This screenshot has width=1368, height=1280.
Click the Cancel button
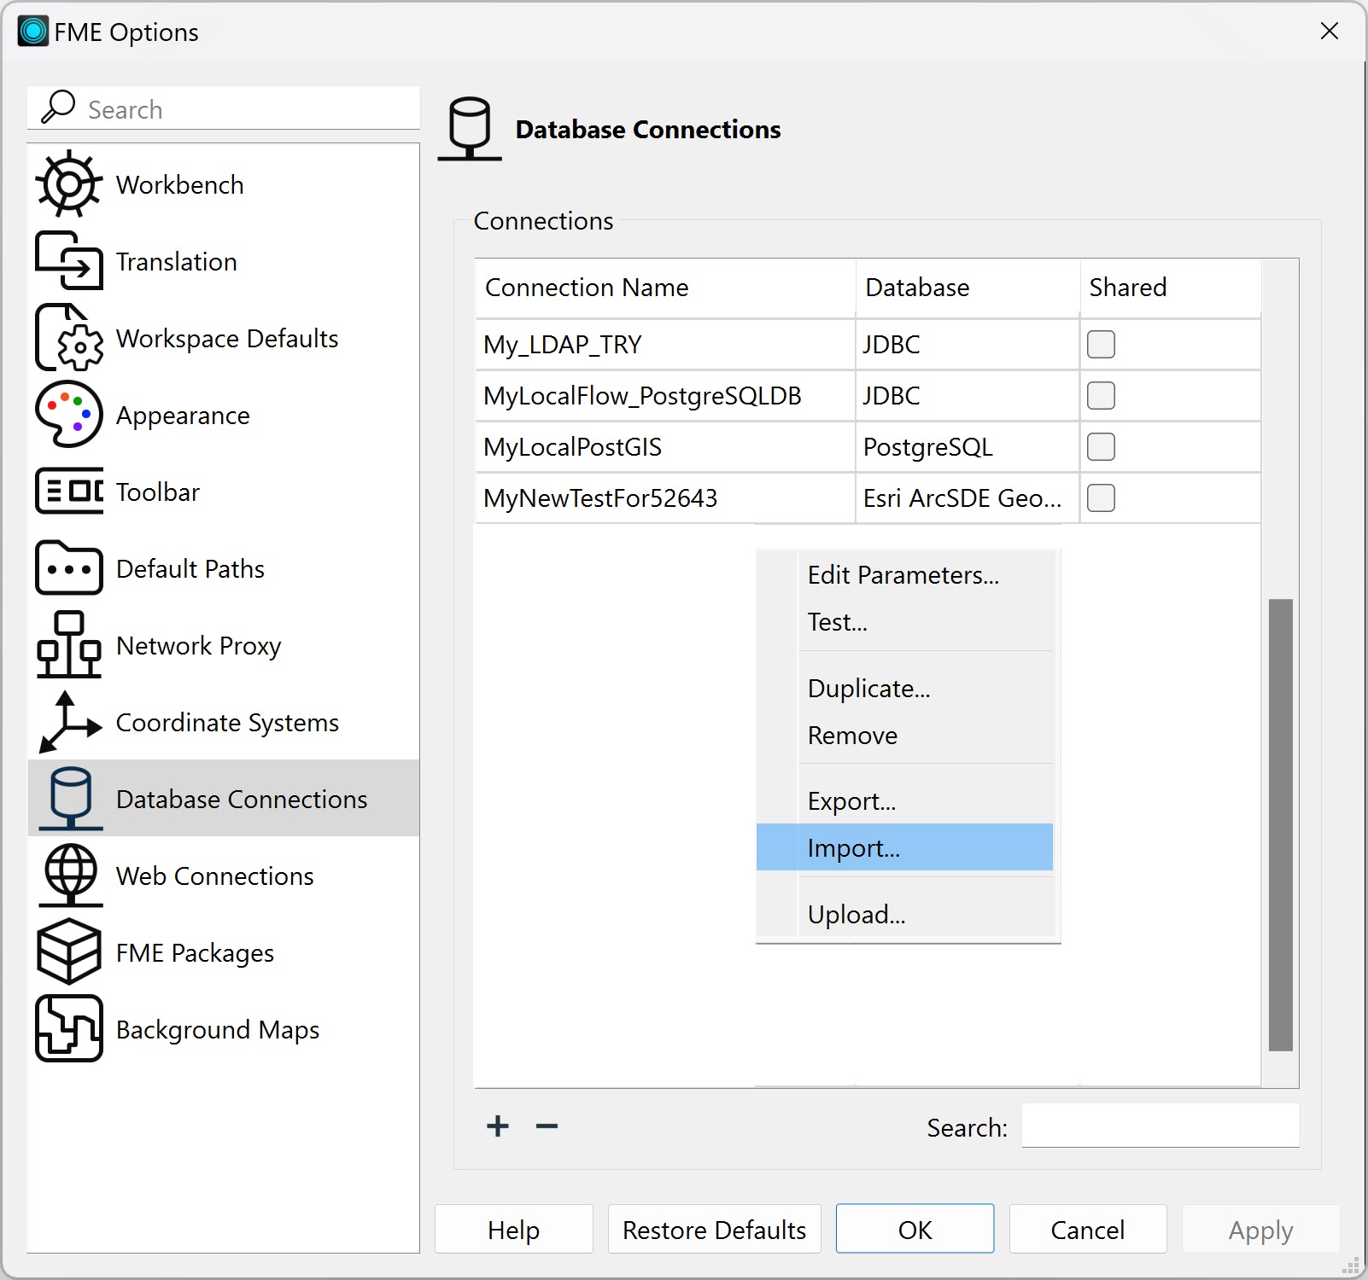1087,1230
